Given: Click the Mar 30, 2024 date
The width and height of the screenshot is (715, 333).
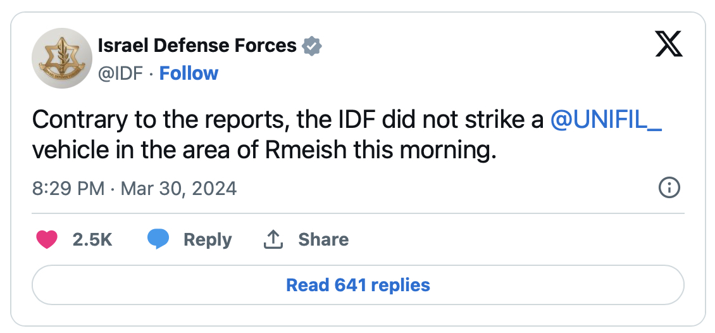Looking at the screenshot, I should coord(178,188).
